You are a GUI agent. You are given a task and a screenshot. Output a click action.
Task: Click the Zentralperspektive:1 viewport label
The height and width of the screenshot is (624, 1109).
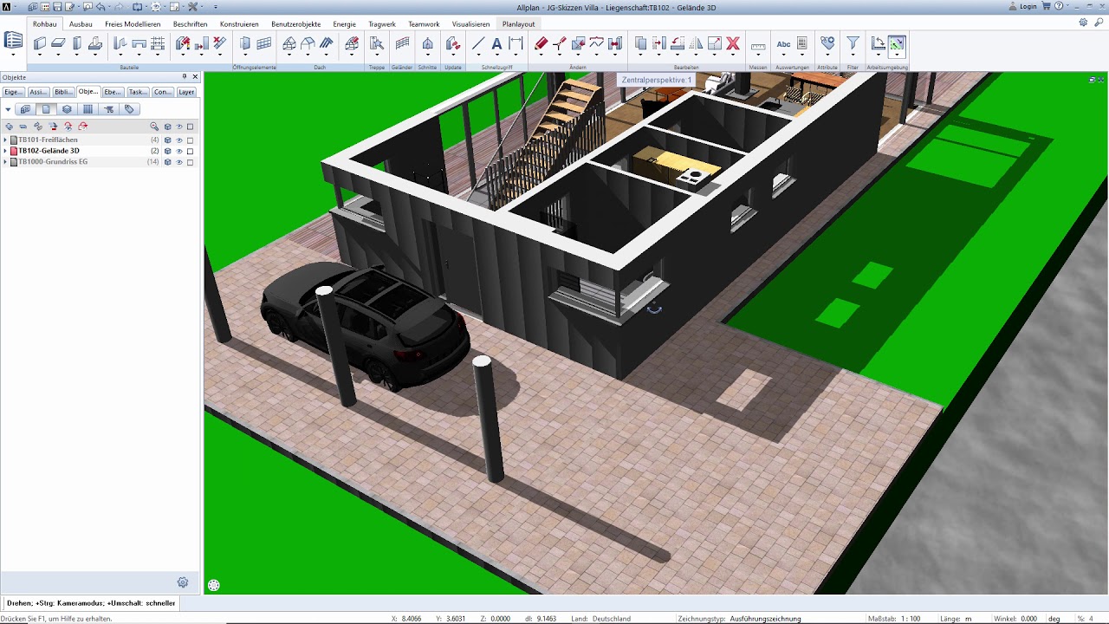[x=657, y=80]
